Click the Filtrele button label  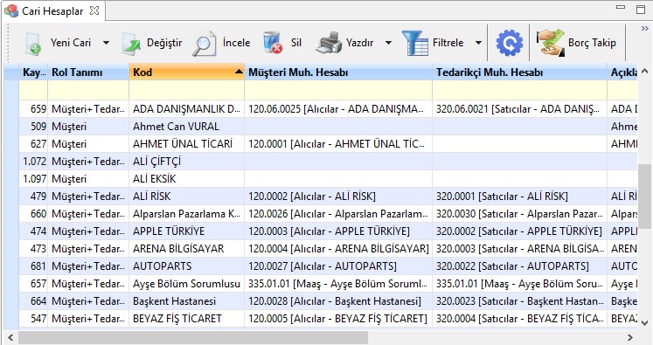(x=448, y=43)
